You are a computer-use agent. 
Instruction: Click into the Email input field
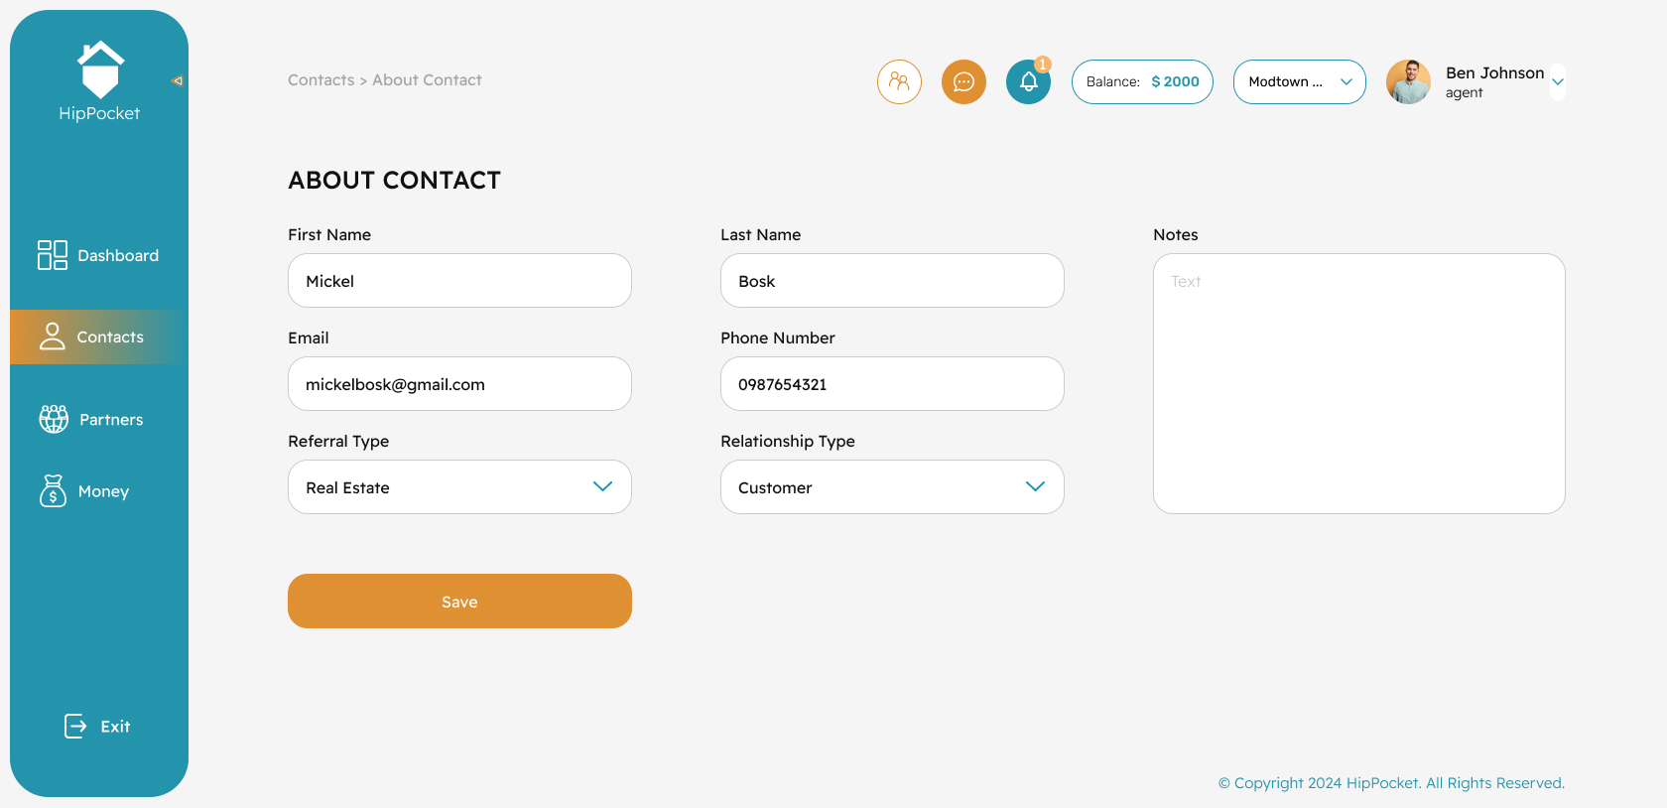(x=459, y=383)
